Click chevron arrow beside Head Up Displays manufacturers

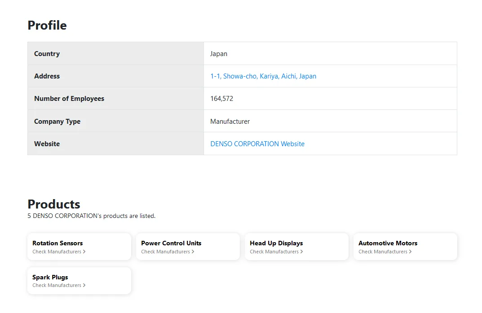pos(301,252)
